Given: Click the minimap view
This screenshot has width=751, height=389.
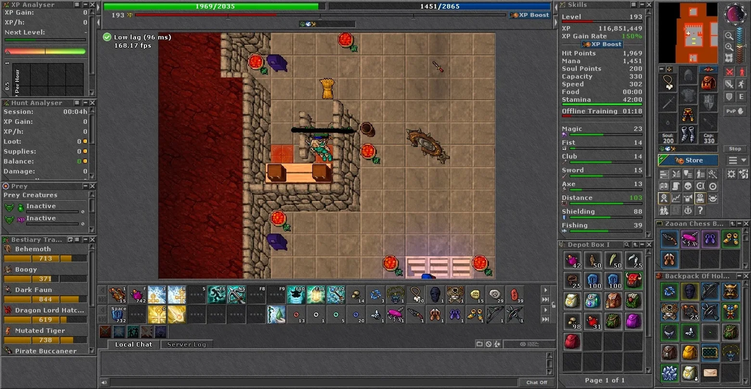Looking at the screenshot, I should click(688, 33).
